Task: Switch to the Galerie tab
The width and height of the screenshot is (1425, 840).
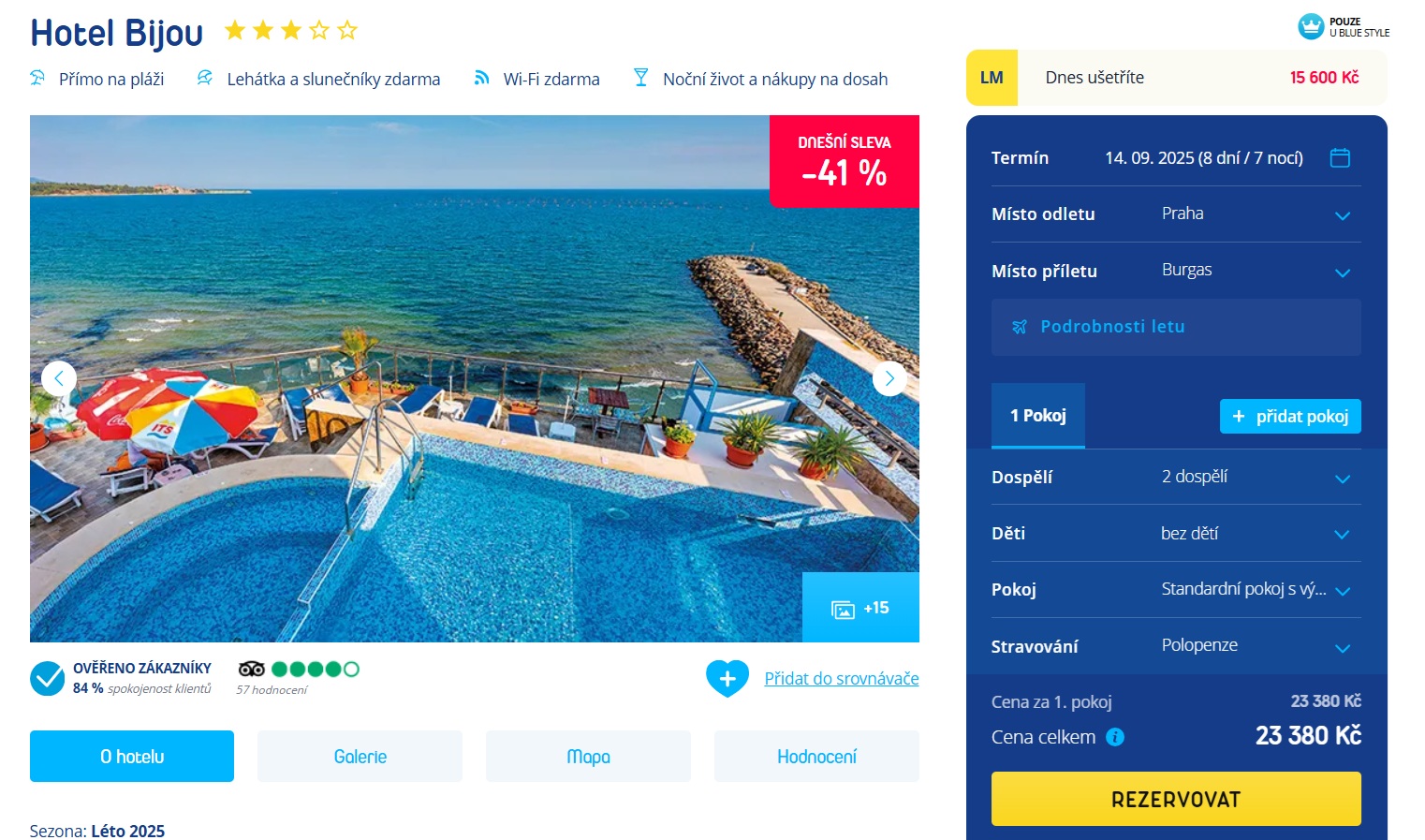Action: point(360,757)
